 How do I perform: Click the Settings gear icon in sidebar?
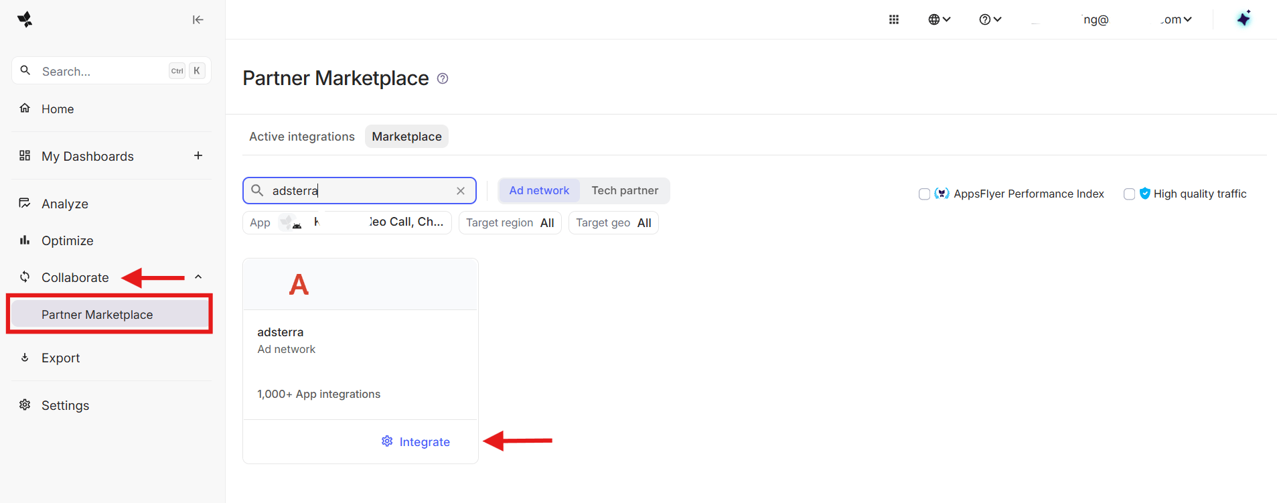(25, 405)
